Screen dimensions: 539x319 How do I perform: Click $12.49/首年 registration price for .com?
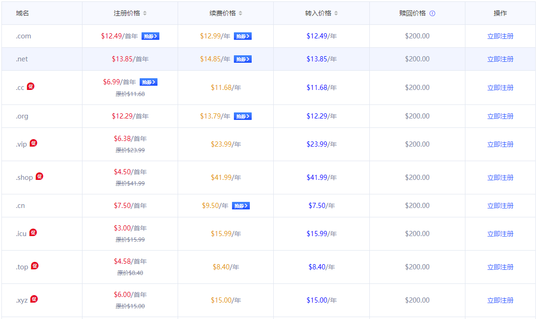[x=119, y=36]
